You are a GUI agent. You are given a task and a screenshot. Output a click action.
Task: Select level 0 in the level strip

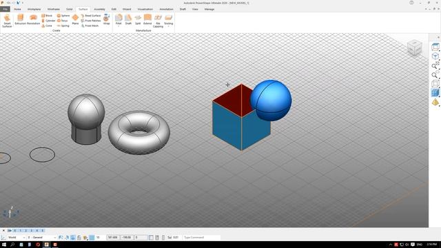15,231
